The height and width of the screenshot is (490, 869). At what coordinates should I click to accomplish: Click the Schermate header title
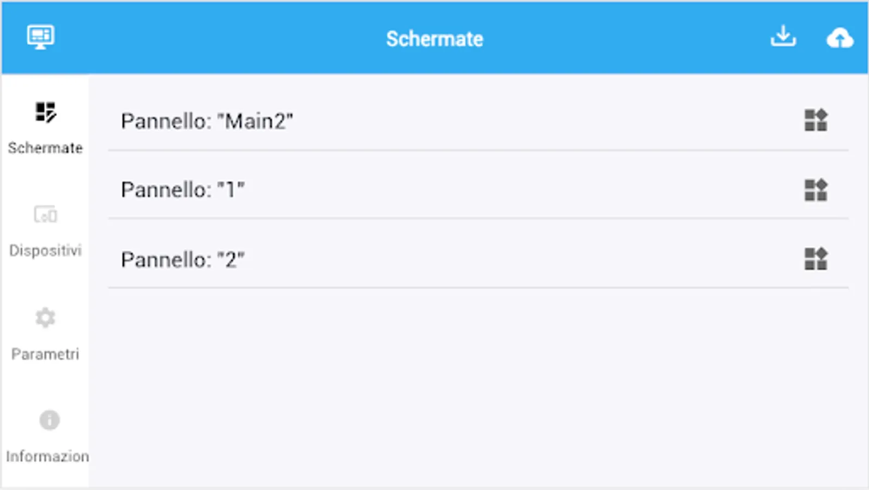pos(434,39)
